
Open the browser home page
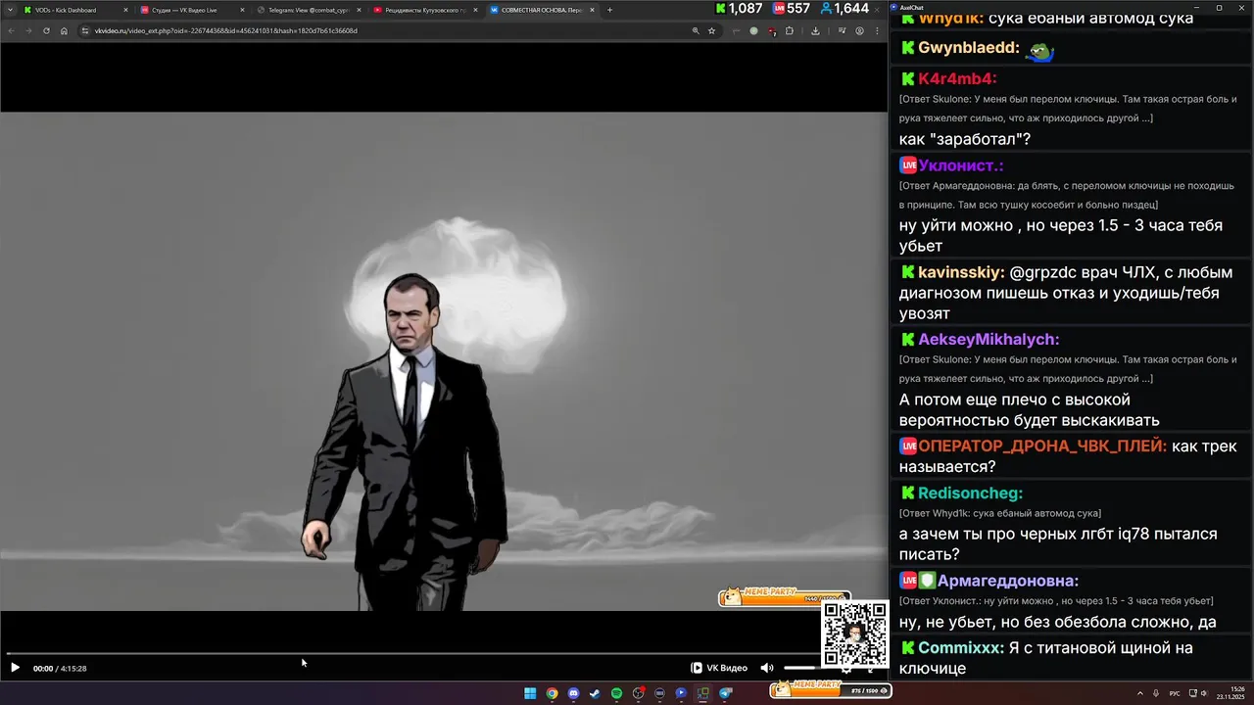tap(64, 30)
